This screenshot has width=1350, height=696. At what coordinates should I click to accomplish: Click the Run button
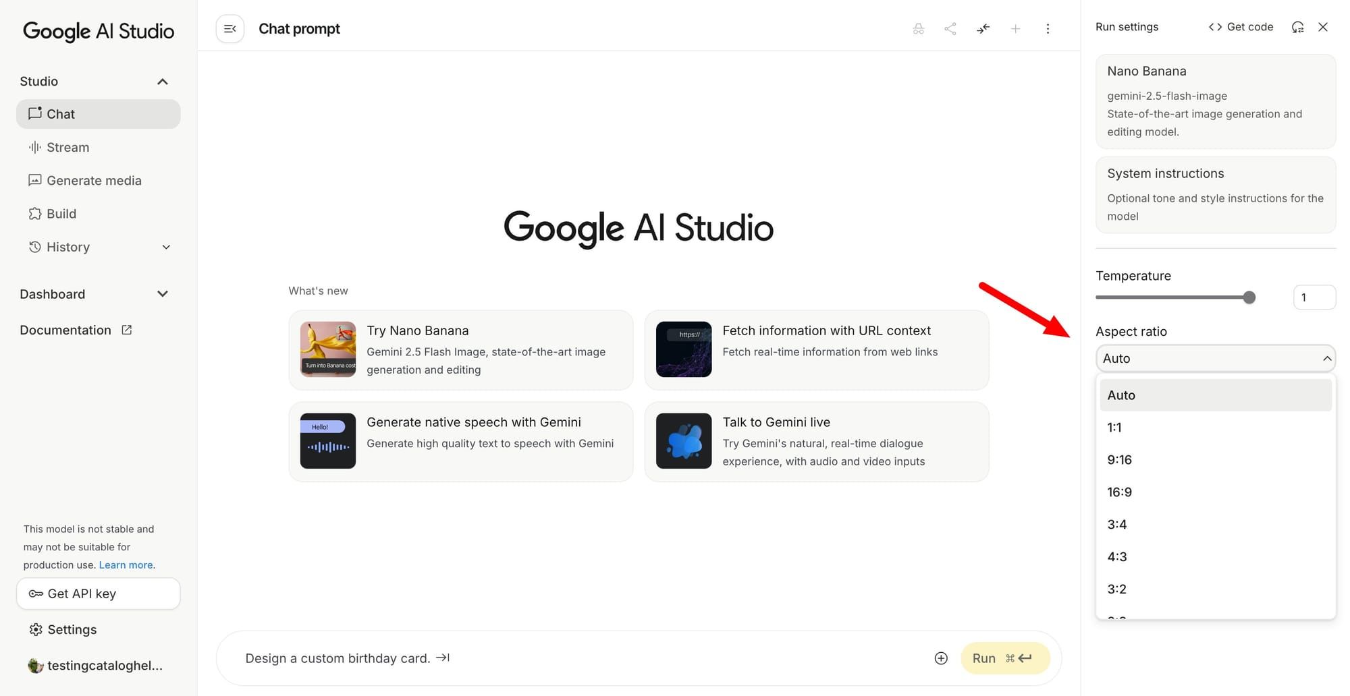[1005, 658]
